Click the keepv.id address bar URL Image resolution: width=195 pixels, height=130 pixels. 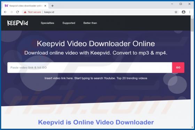49,12
